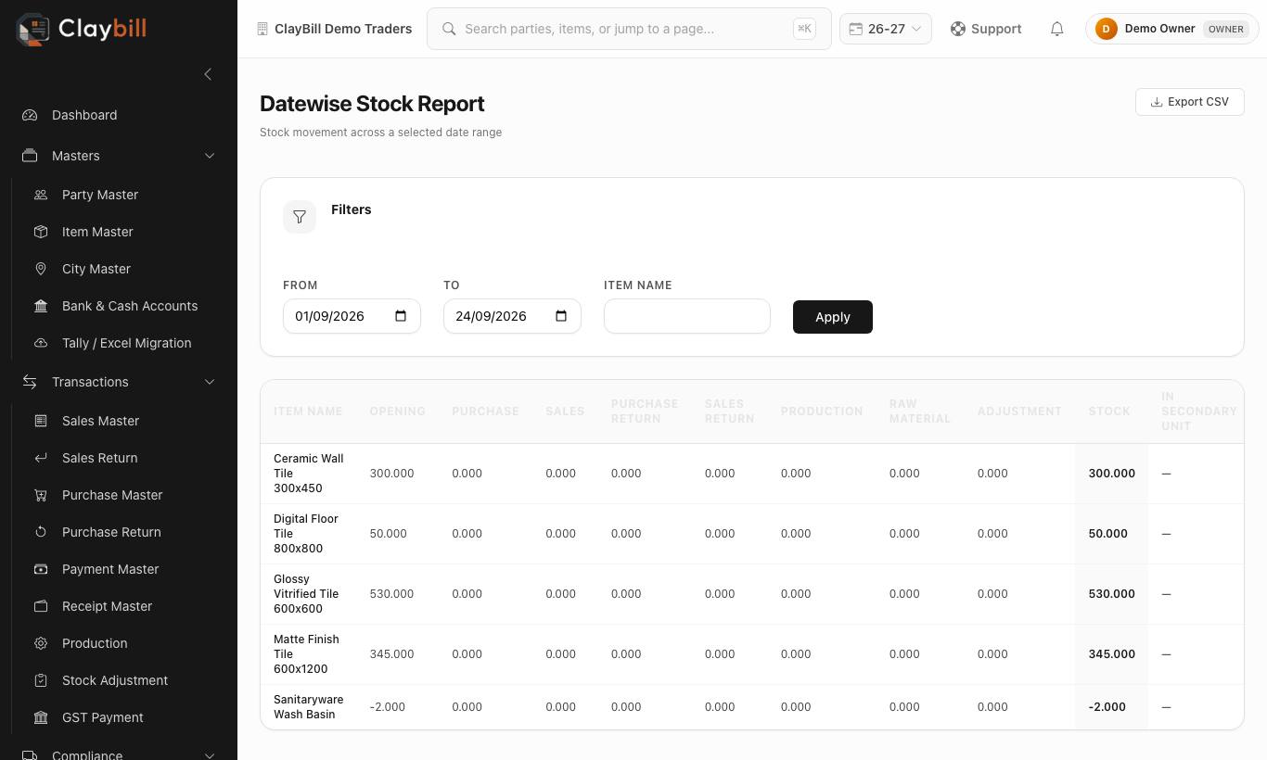Open the Dashboard gauge icon
The width and height of the screenshot is (1267, 760).
click(x=30, y=115)
